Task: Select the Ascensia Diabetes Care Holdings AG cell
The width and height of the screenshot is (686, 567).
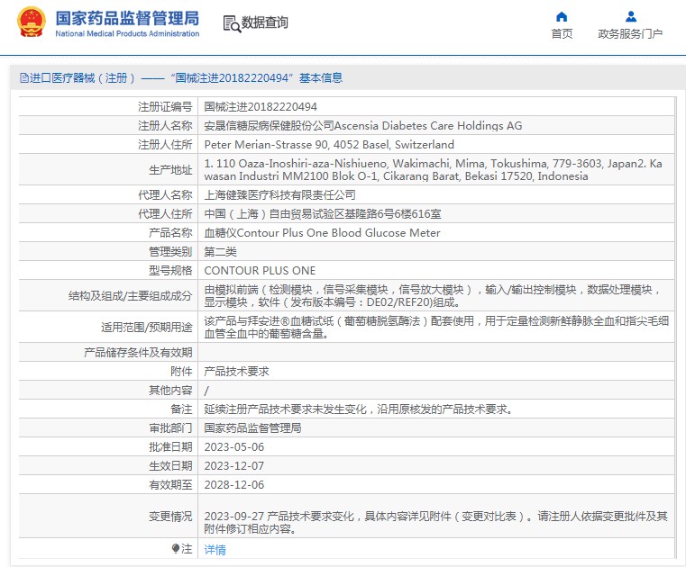Action: [x=435, y=126]
